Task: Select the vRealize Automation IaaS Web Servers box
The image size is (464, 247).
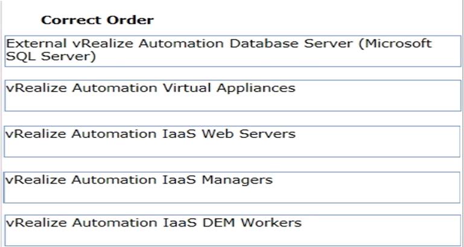Action: (232, 141)
